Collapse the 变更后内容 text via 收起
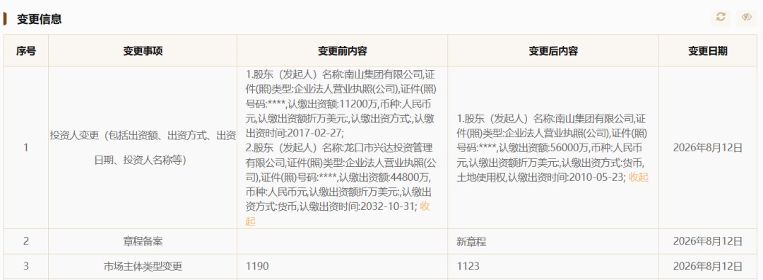 click(639, 177)
